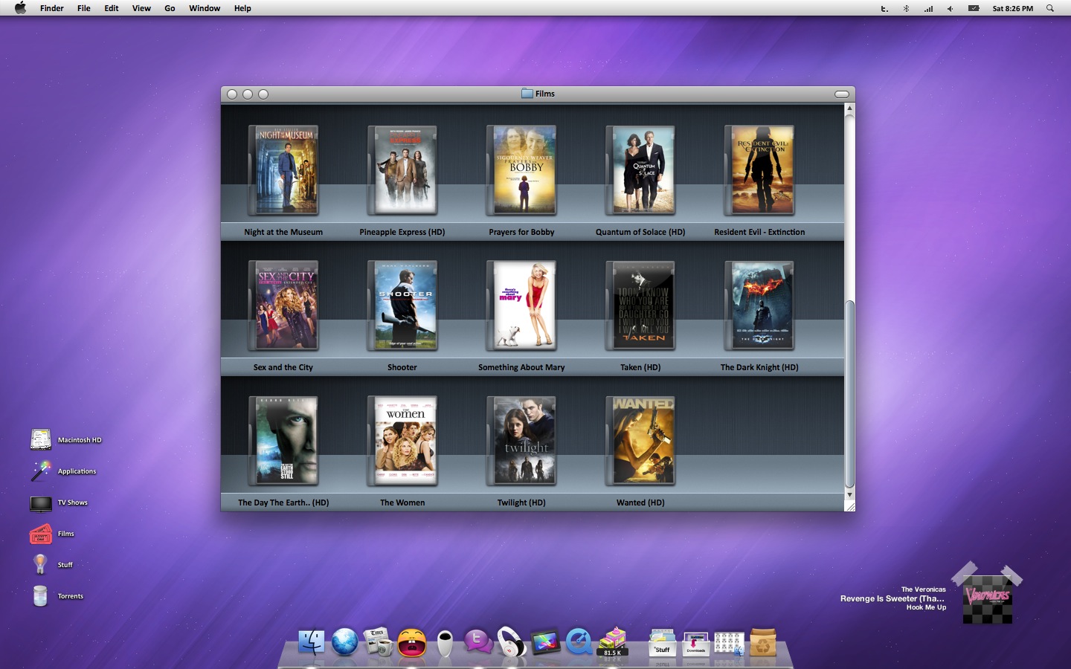The height and width of the screenshot is (669, 1071).
Task: Open the Times newspaper app in dock
Action: (x=378, y=641)
